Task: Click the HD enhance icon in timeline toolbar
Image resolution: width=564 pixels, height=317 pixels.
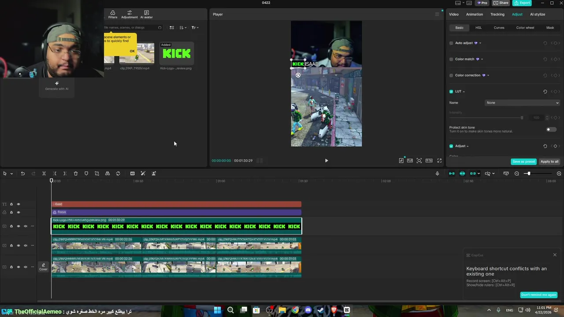Action: point(132,173)
